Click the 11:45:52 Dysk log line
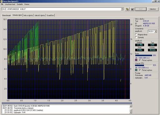The width and height of the screenshot is (160, 115). (x=27, y=106)
